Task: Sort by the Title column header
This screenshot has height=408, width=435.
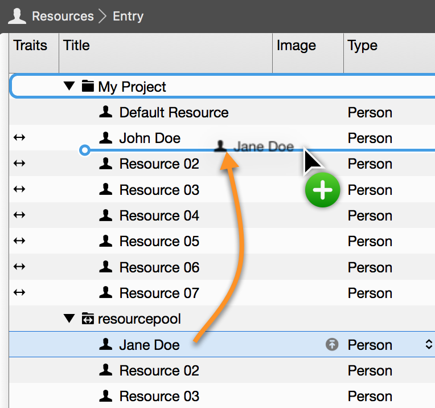Action: click(77, 46)
